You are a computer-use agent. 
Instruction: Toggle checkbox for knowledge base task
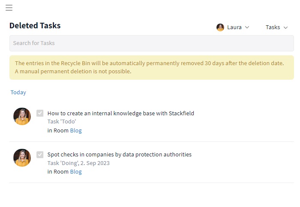click(x=40, y=113)
